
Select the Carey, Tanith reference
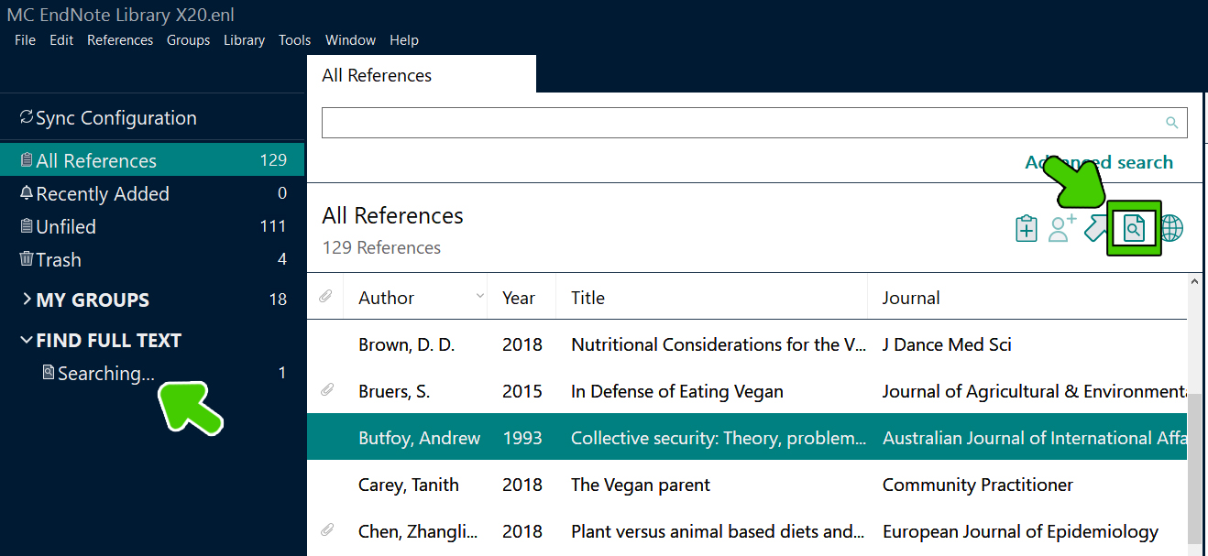(x=747, y=485)
